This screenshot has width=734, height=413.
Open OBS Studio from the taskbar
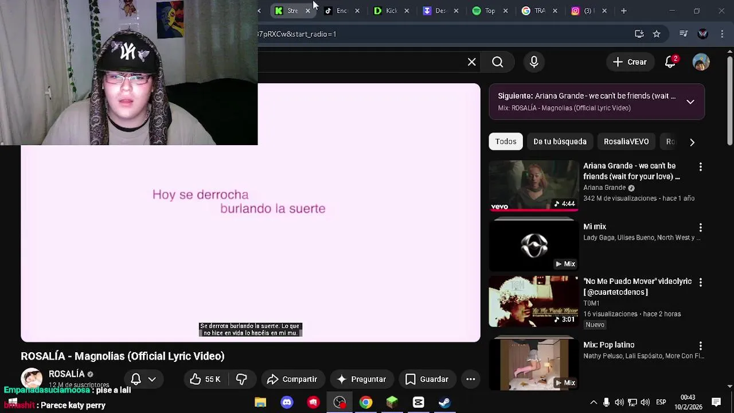click(339, 402)
